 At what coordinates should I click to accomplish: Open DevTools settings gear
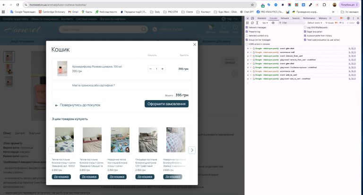tap(348, 18)
